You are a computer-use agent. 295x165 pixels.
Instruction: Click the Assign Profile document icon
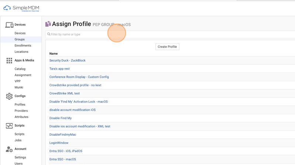pos(48,24)
